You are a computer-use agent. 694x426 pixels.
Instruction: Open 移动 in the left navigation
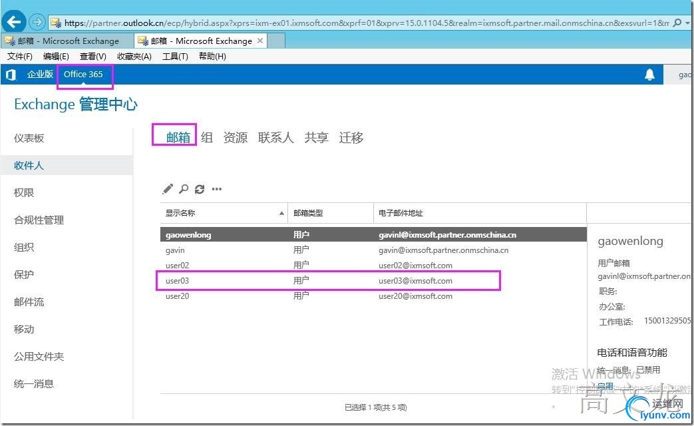coord(24,329)
